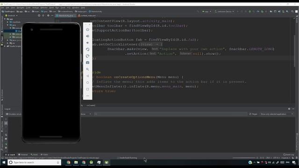This screenshot has width=299, height=168.
Task: Hide Project panel with minimize dash icon
Action: [x=52, y=15]
